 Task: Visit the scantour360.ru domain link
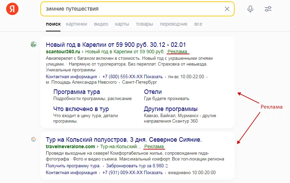coord(63,52)
